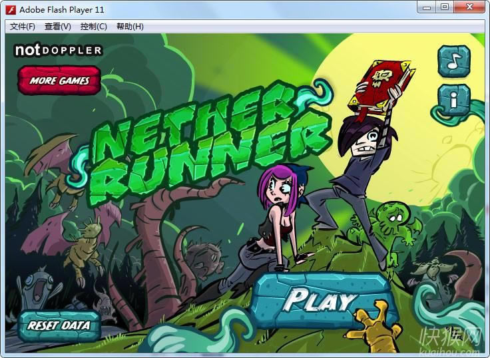Open the 控制(C) menu

pyautogui.click(x=93, y=27)
